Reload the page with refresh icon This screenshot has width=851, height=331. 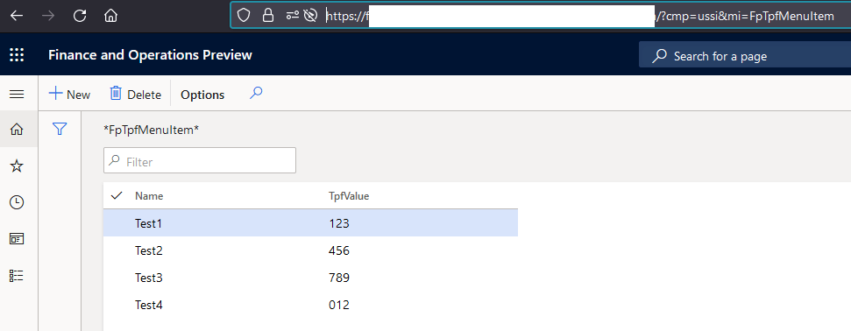80,16
